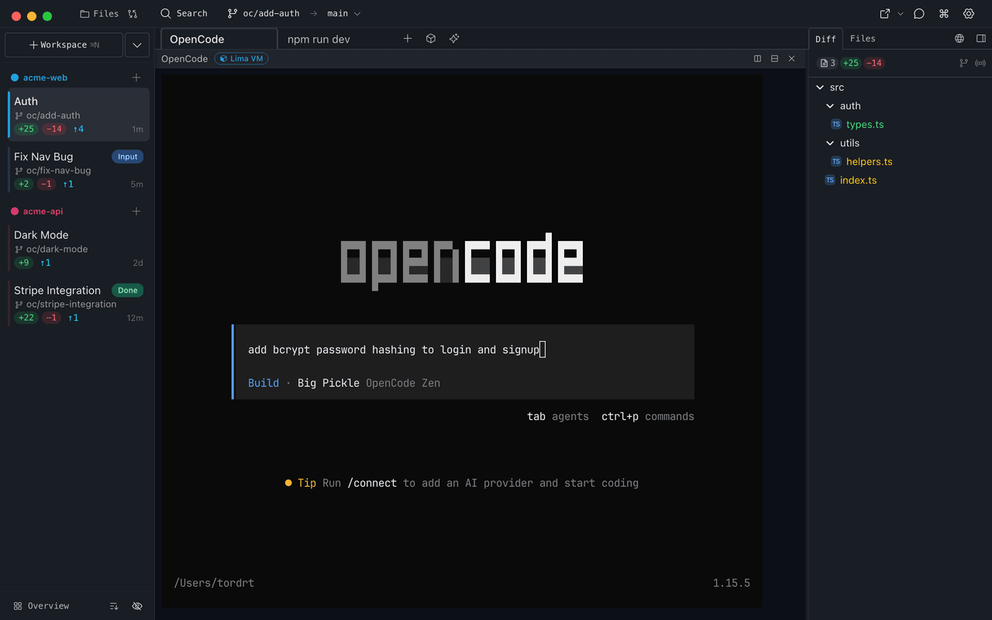Click the /connect command in the tip
The width and height of the screenshot is (992, 620).
pos(372,483)
